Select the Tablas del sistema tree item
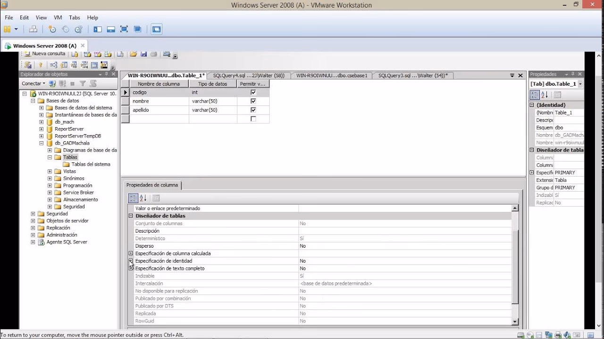 (91, 164)
